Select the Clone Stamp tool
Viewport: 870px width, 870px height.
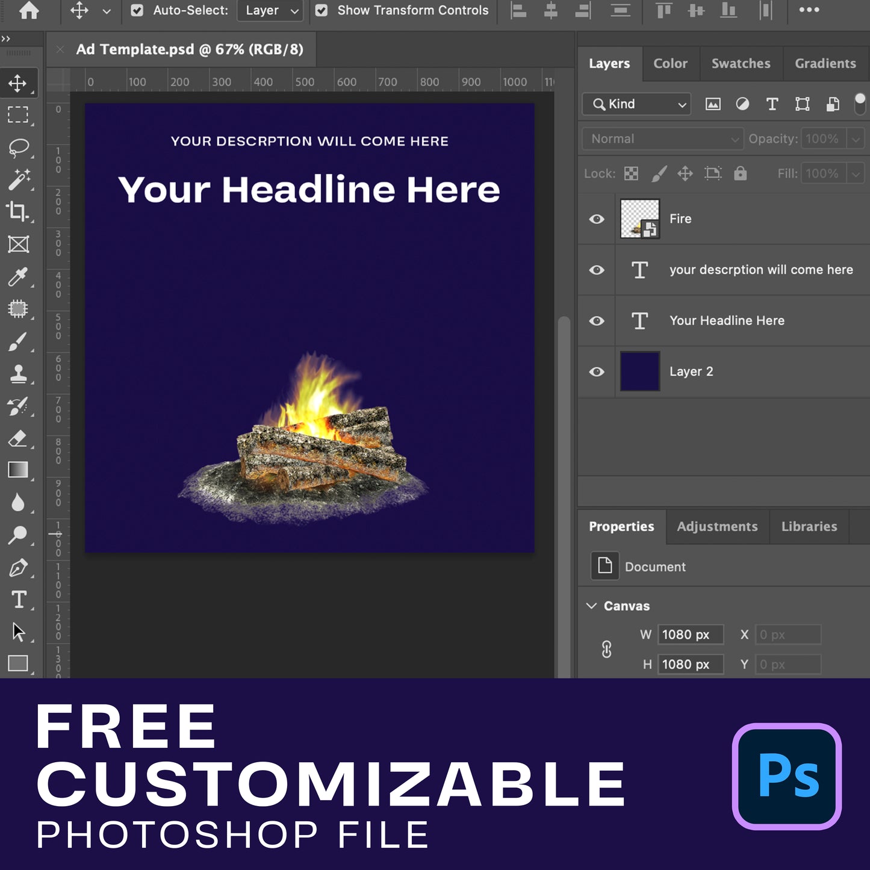(x=18, y=374)
